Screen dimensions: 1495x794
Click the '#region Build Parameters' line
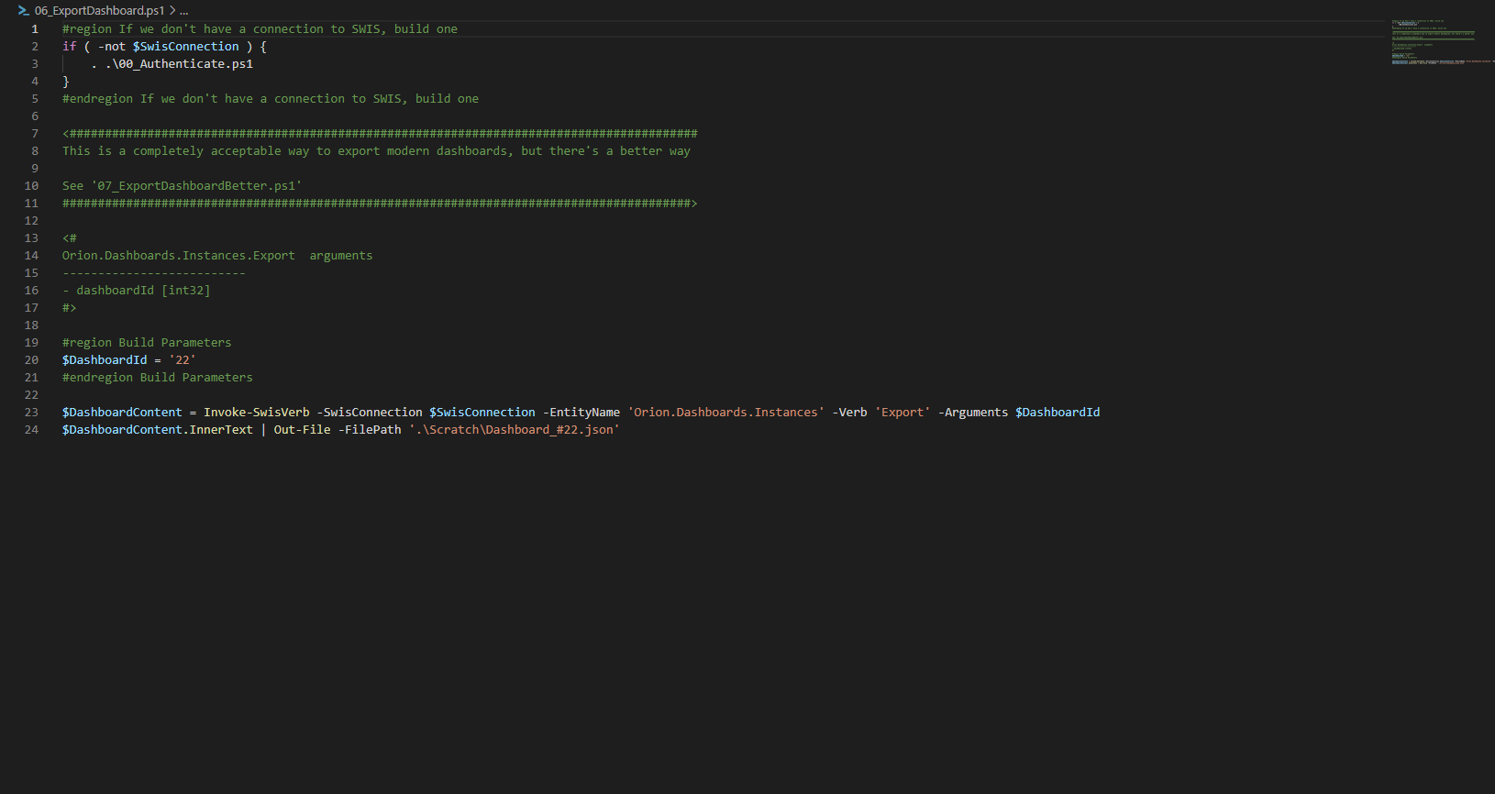[x=147, y=343]
